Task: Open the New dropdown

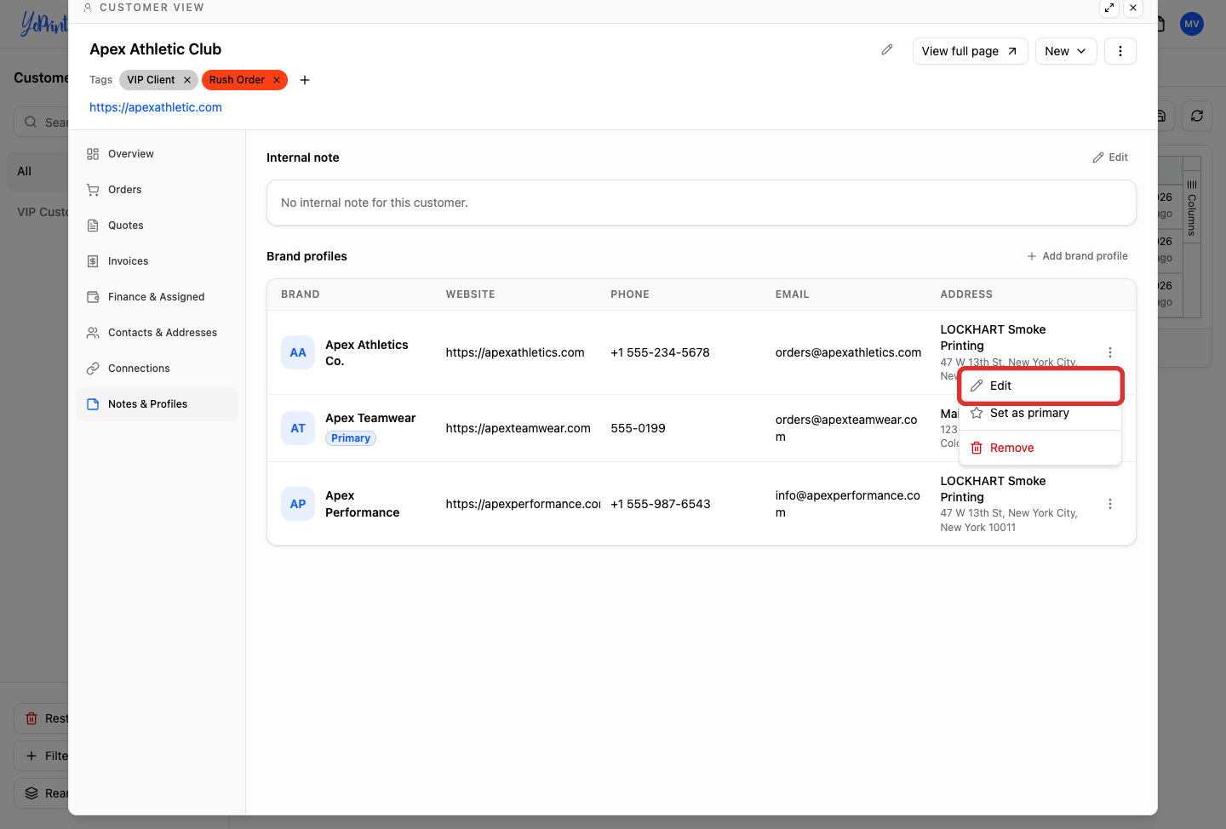Action: point(1066,51)
